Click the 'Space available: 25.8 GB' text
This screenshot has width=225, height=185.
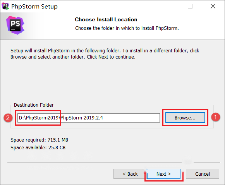pos(38,148)
